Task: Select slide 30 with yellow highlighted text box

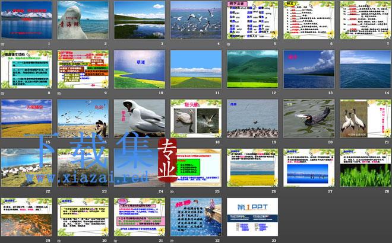Action: click(x=83, y=217)
